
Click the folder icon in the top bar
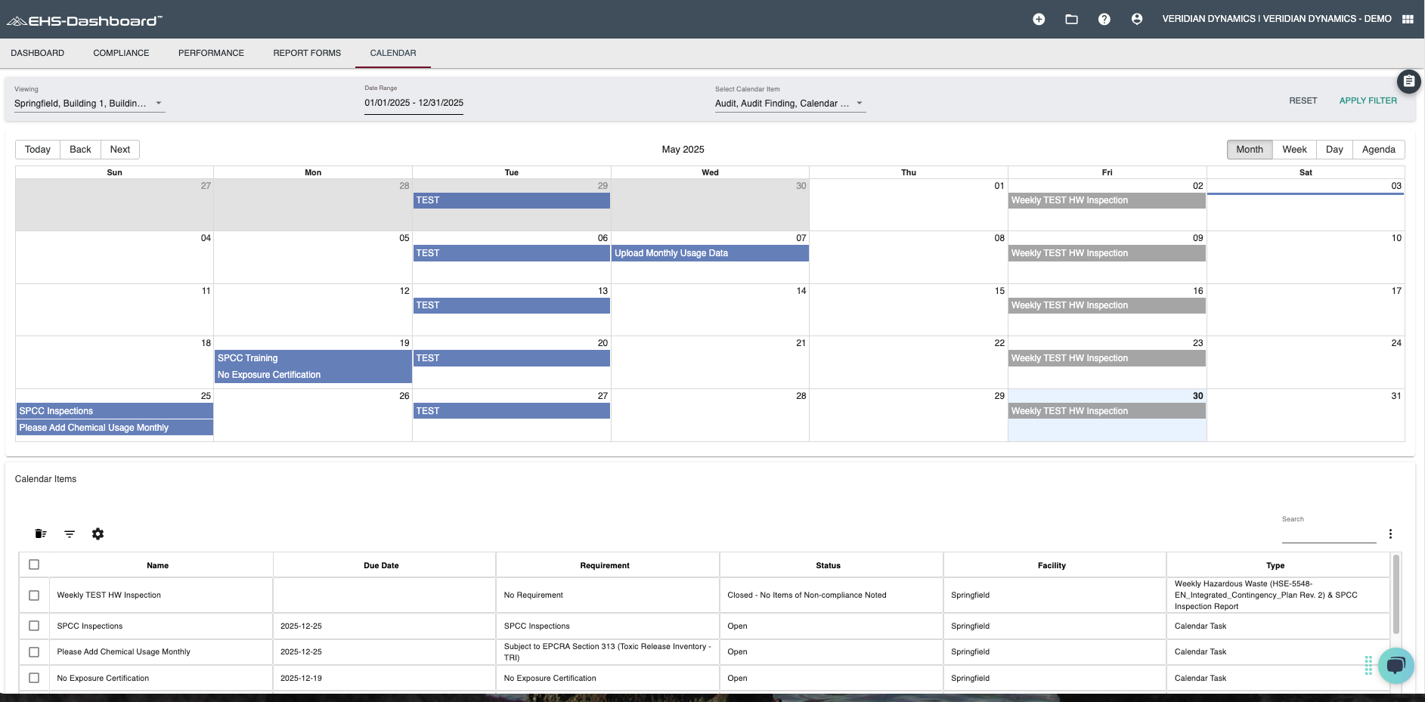1071,19
